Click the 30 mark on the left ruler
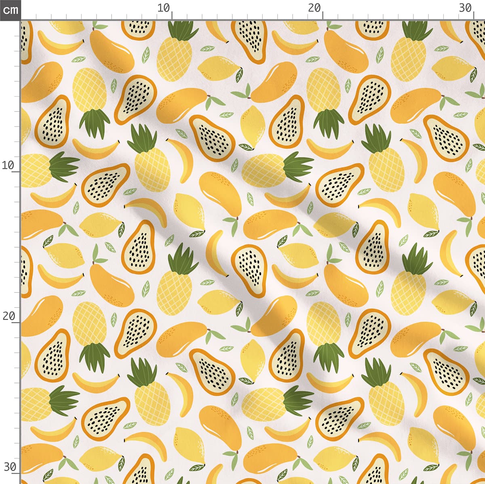Image resolution: width=485 pixels, height=484 pixels. [8, 467]
